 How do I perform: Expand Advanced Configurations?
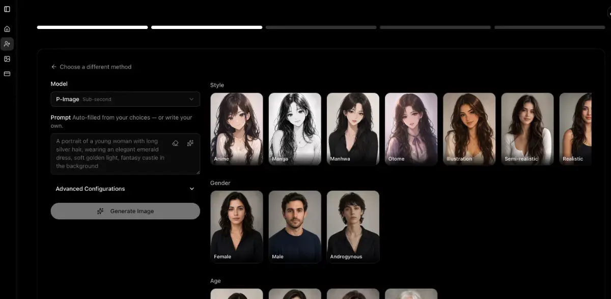coord(125,189)
